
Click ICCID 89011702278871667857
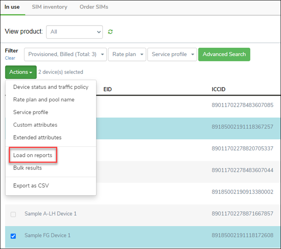click(x=243, y=213)
